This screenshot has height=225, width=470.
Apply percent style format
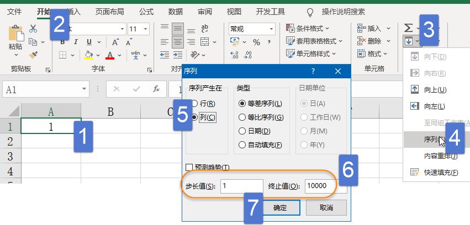tap(256, 42)
